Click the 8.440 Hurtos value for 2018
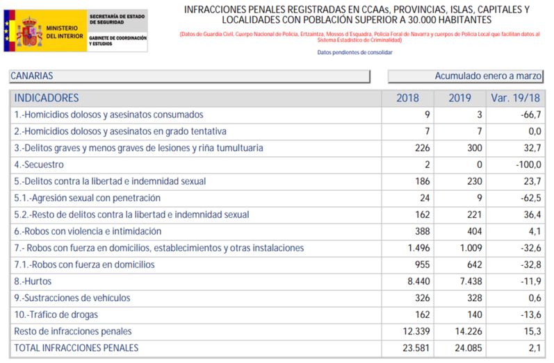Screen dimensions: 554x363 click(418, 282)
